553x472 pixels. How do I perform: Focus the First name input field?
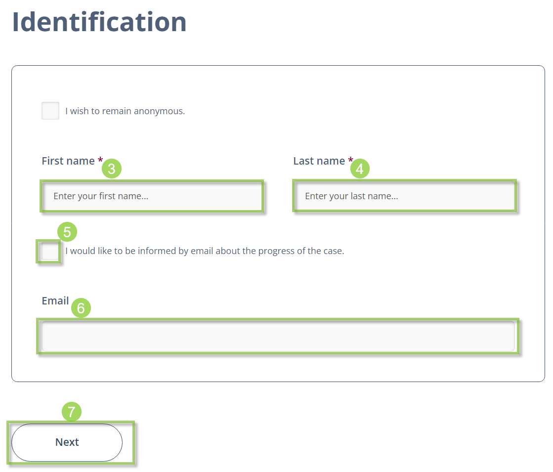click(x=152, y=196)
